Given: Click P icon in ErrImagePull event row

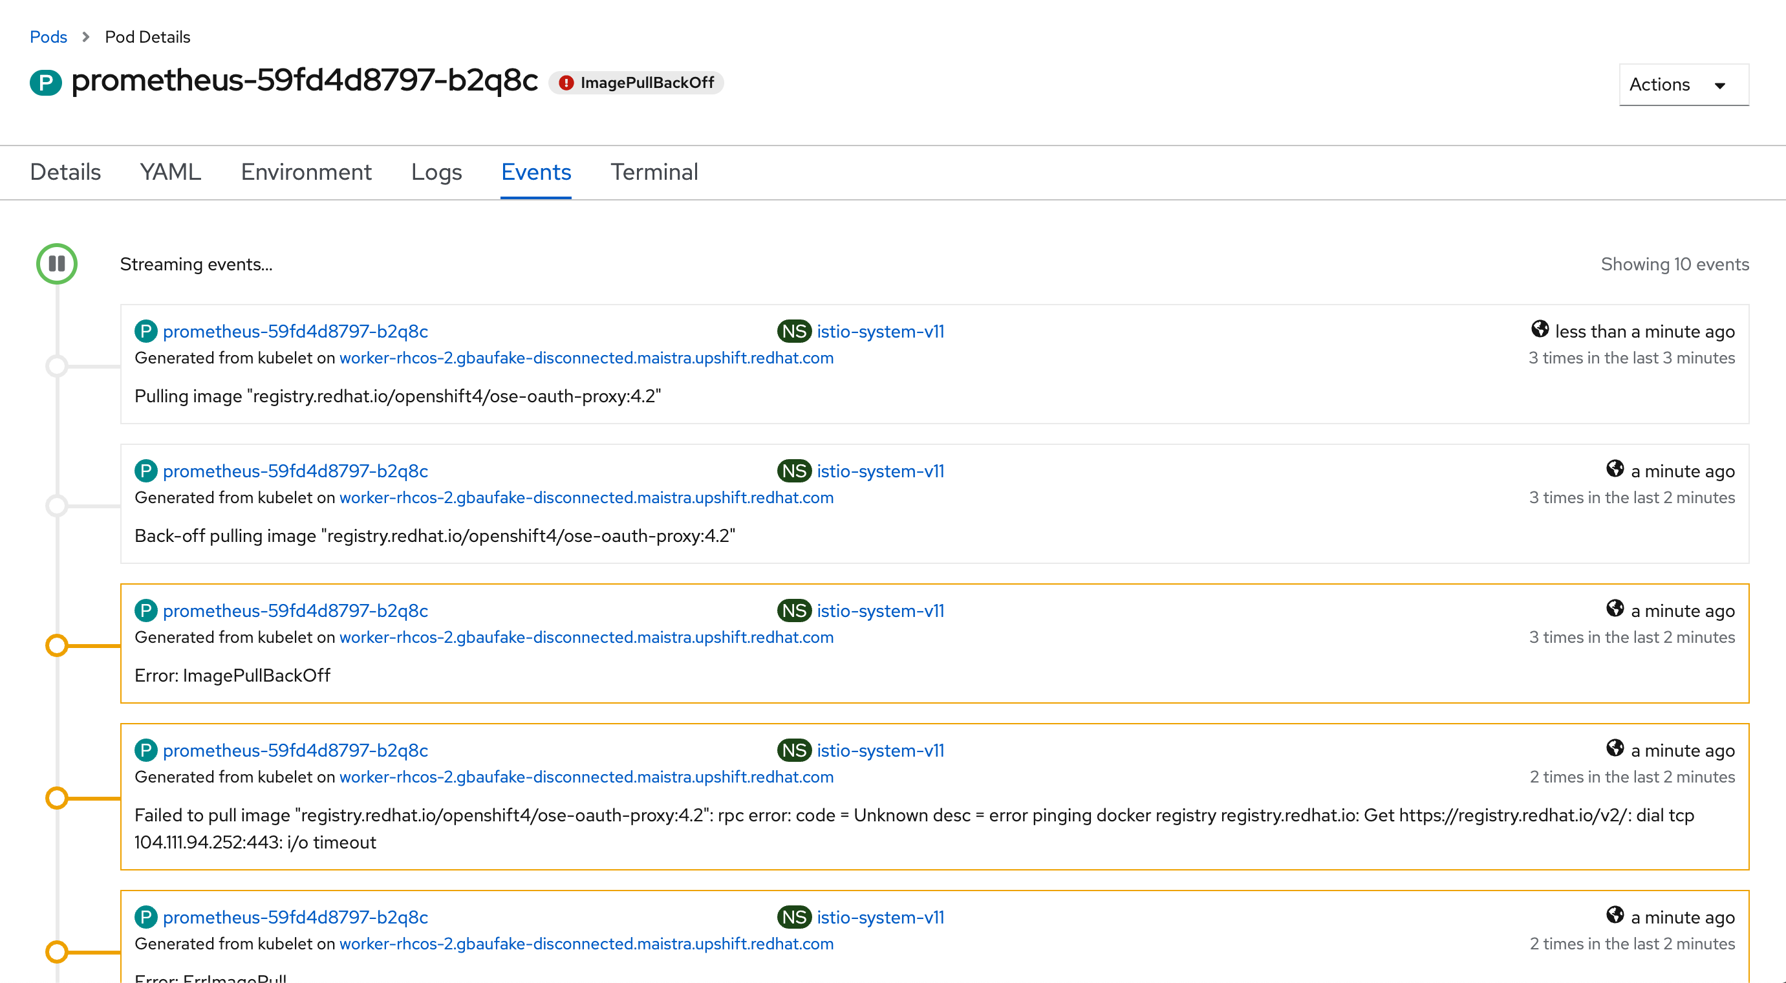Looking at the screenshot, I should pos(145,917).
